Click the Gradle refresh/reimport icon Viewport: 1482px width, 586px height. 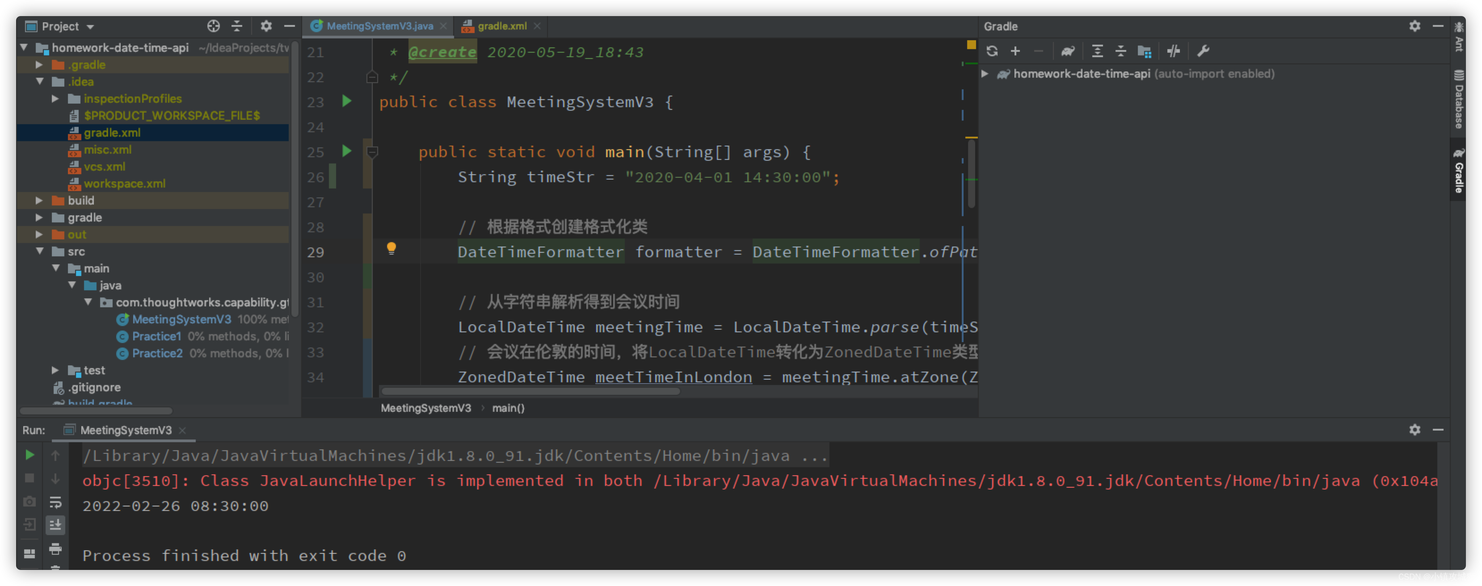pyautogui.click(x=992, y=51)
